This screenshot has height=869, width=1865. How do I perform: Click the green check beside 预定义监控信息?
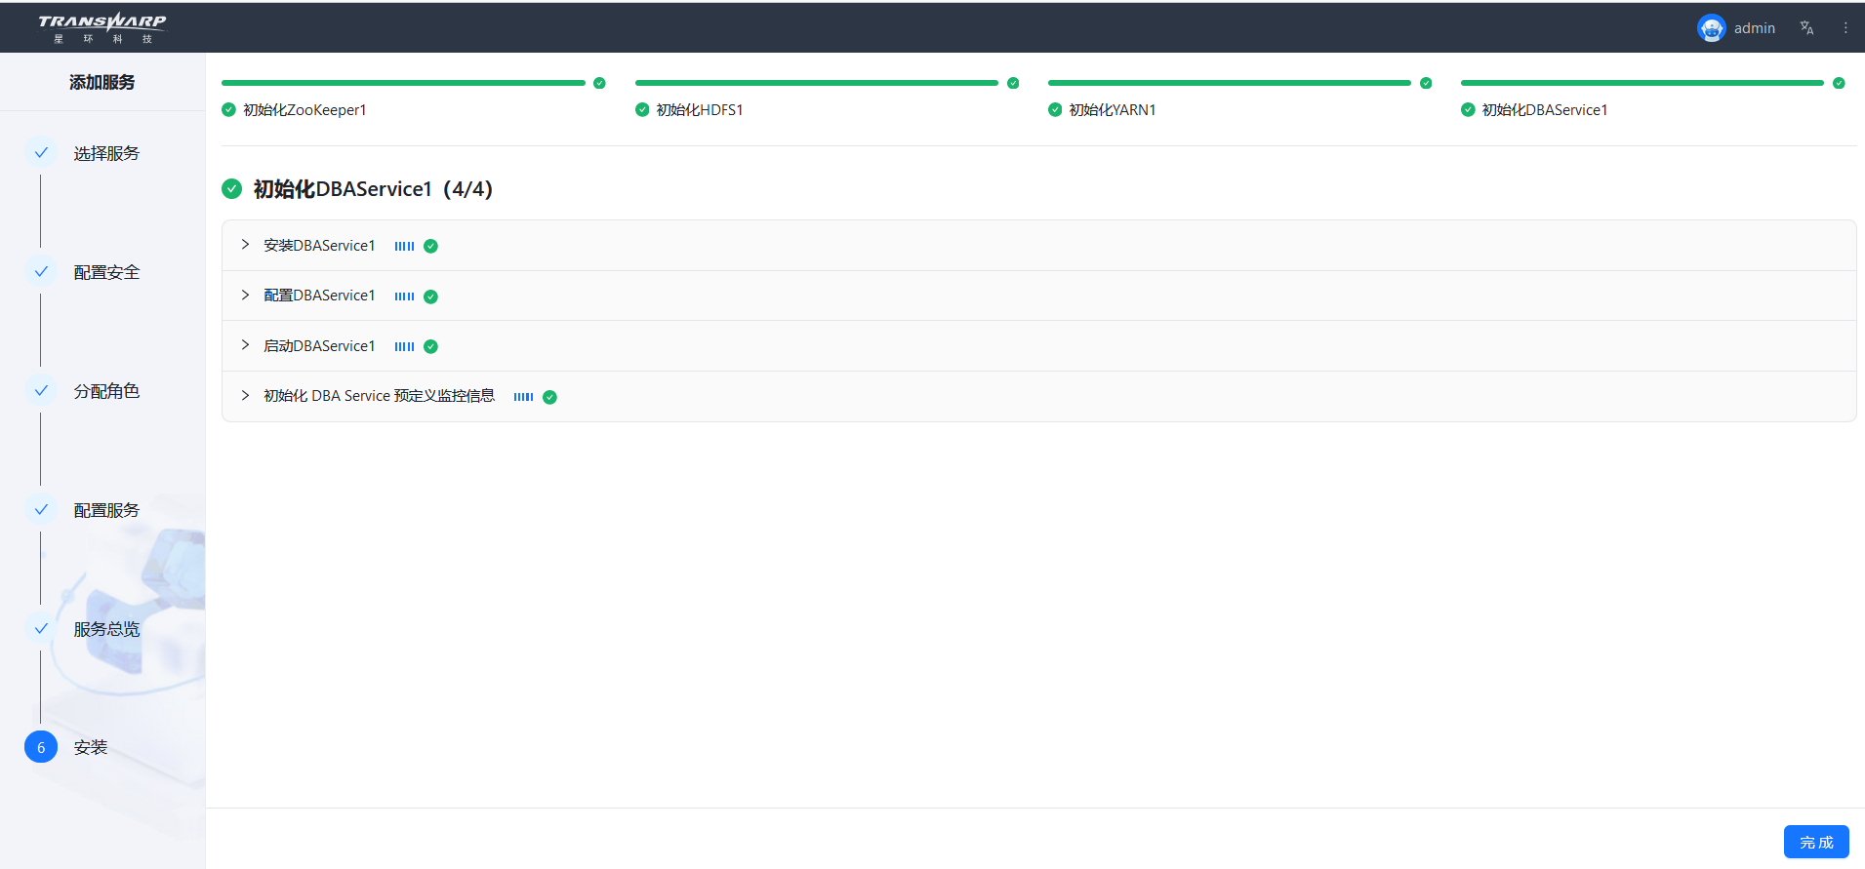549,397
